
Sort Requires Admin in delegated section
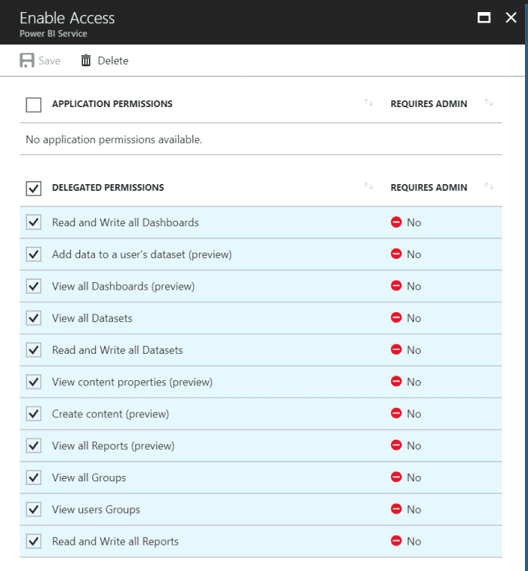click(x=489, y=187)
